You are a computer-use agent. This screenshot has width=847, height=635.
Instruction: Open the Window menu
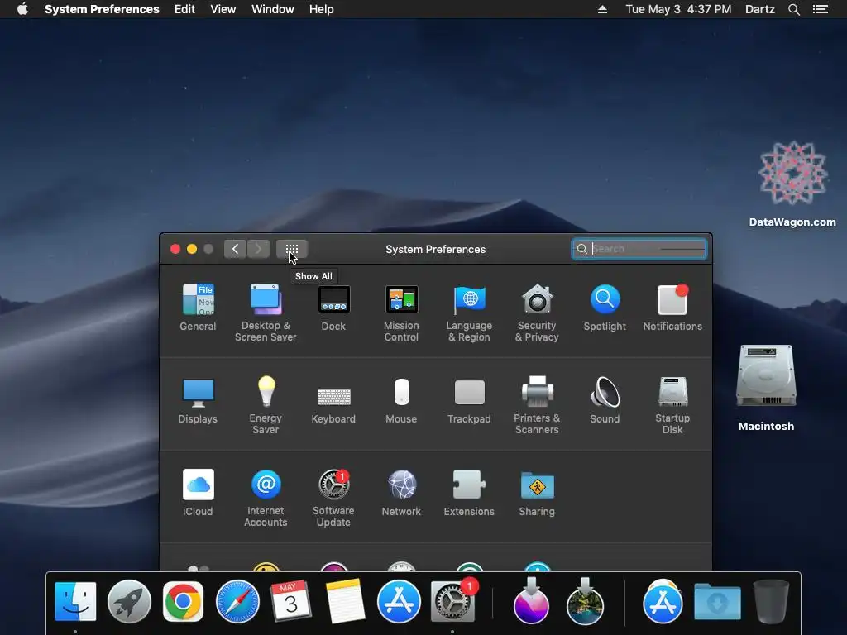point(272,9)
